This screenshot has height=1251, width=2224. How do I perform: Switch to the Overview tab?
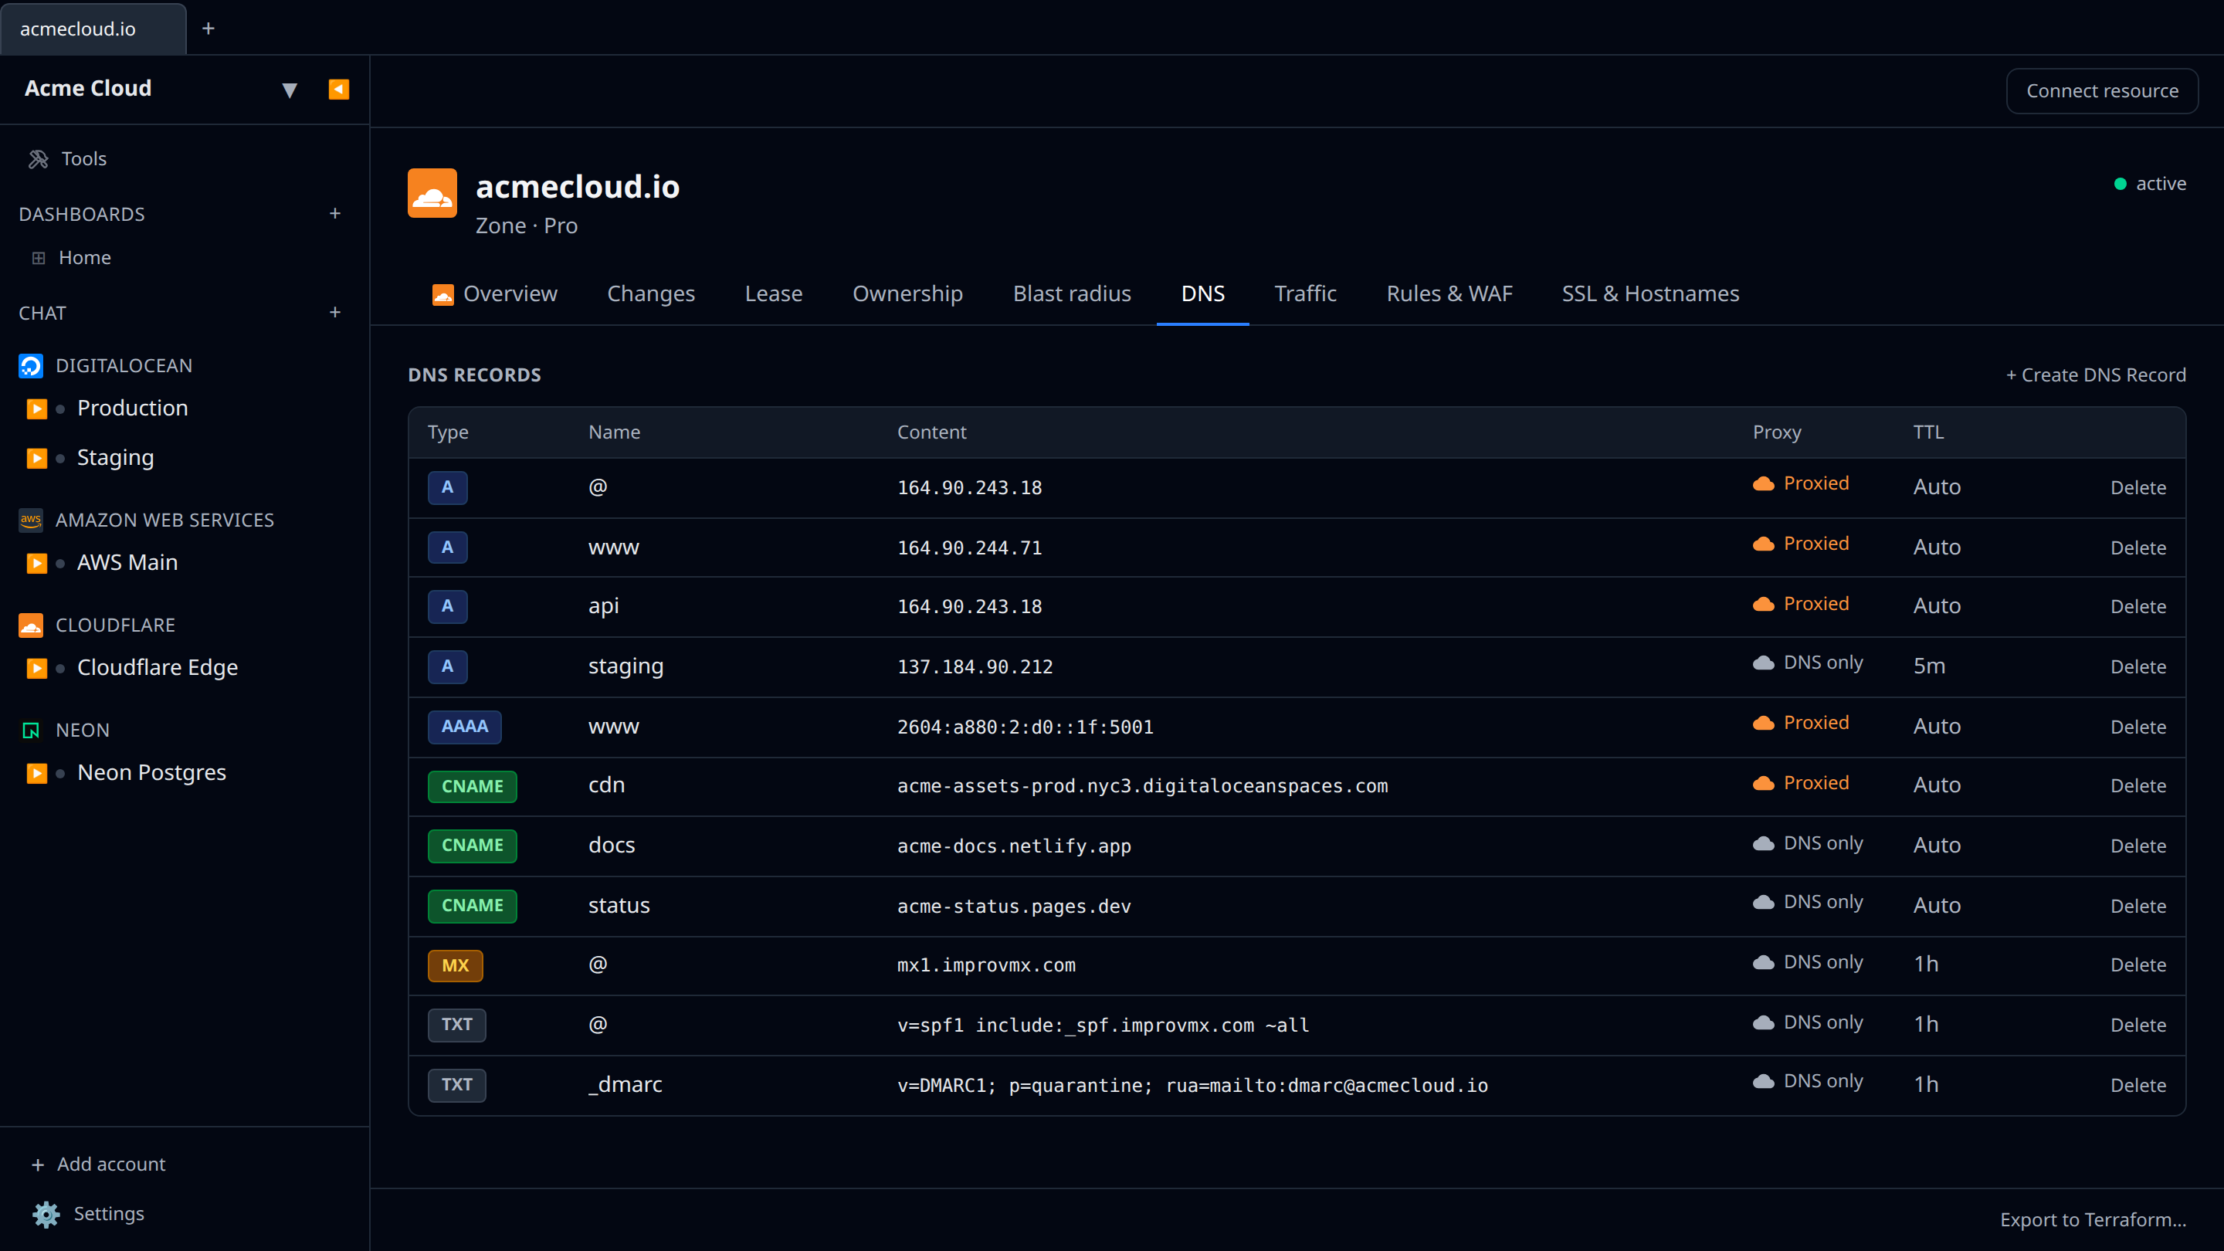point(495,293)
